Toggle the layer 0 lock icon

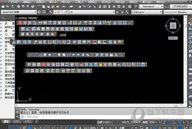pyautogui.click(x=66, y=12)
